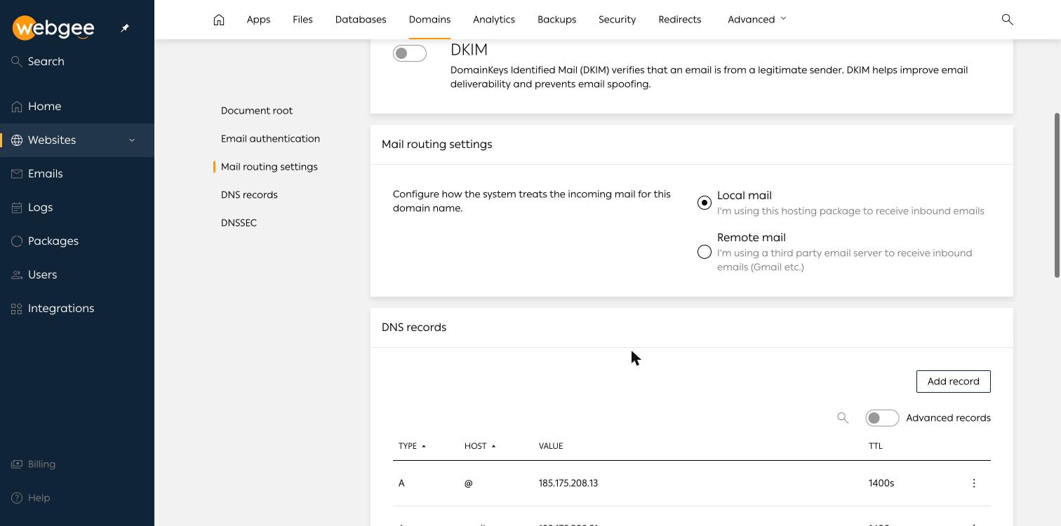Open Packages in the sidebar

coord(77,241)
